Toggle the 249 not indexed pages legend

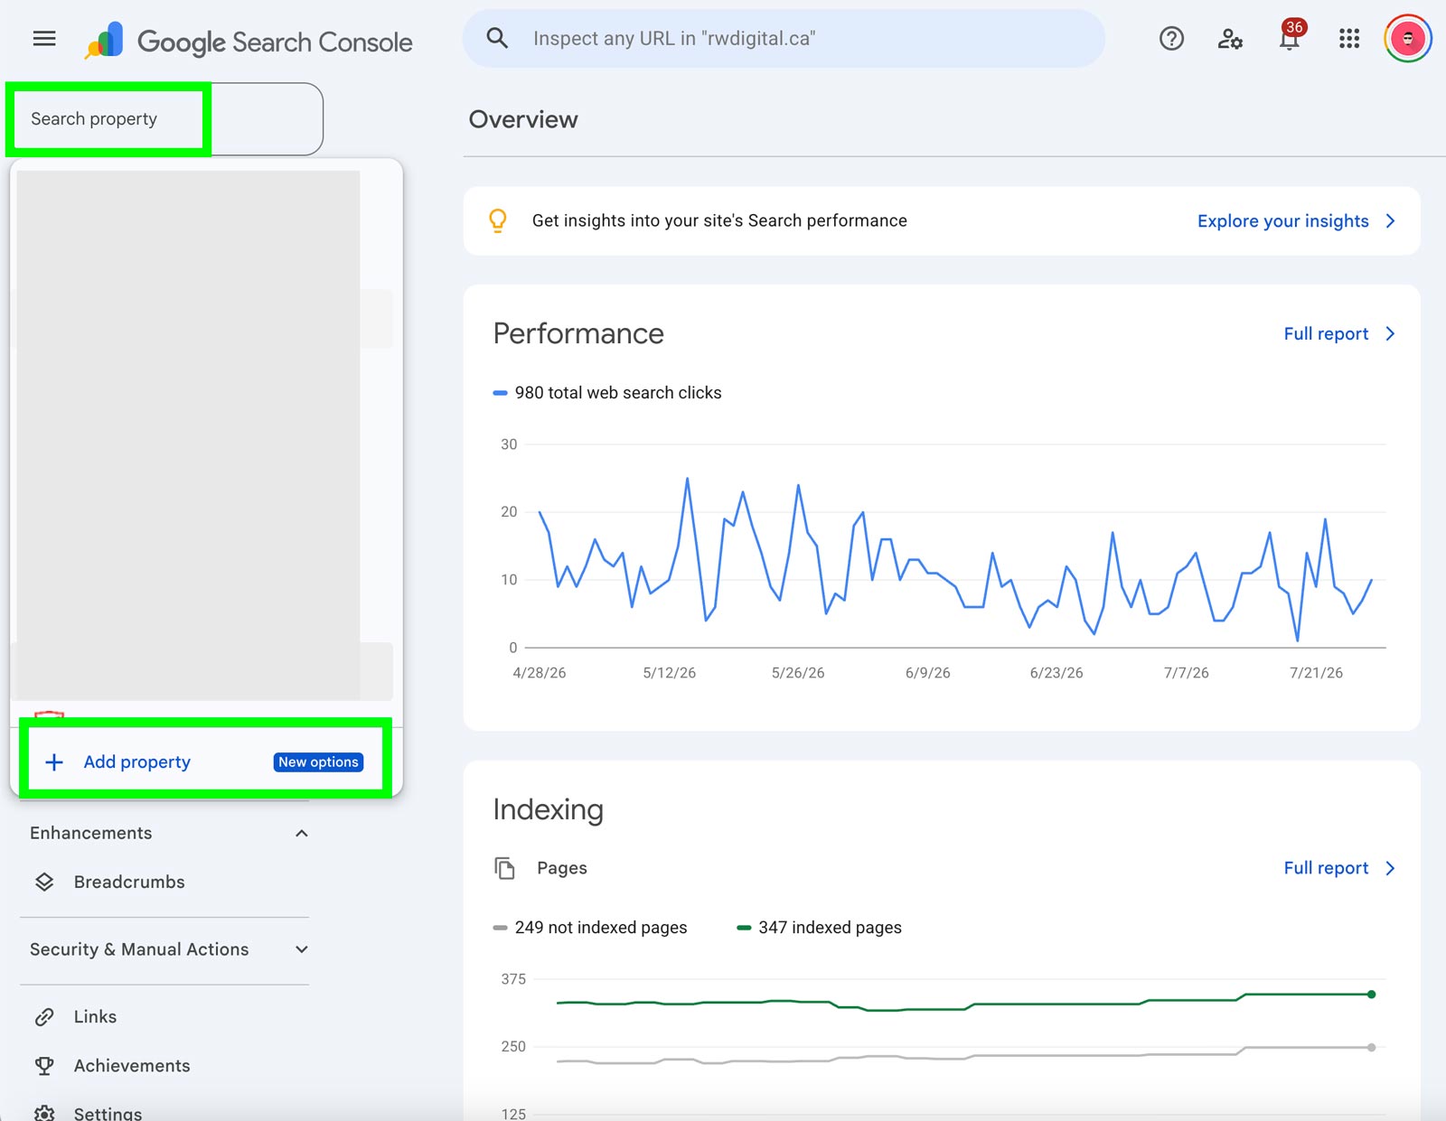point(590,928)
